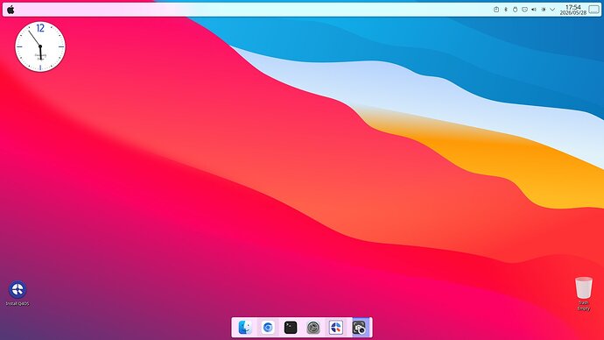
Task: Launch Finder file manager from dock
Action: click(245, 328)
